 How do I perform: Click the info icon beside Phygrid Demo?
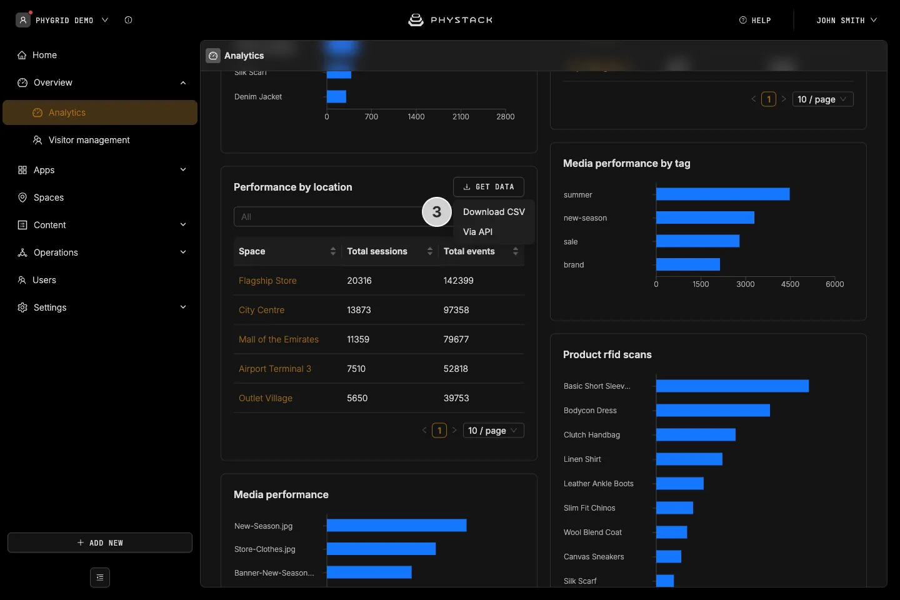pyautogui.click(x=128, y=20)
